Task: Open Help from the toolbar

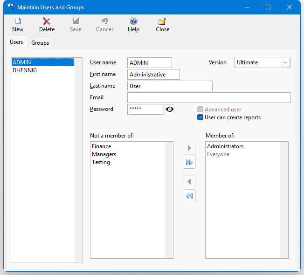Action: (133, 21)
